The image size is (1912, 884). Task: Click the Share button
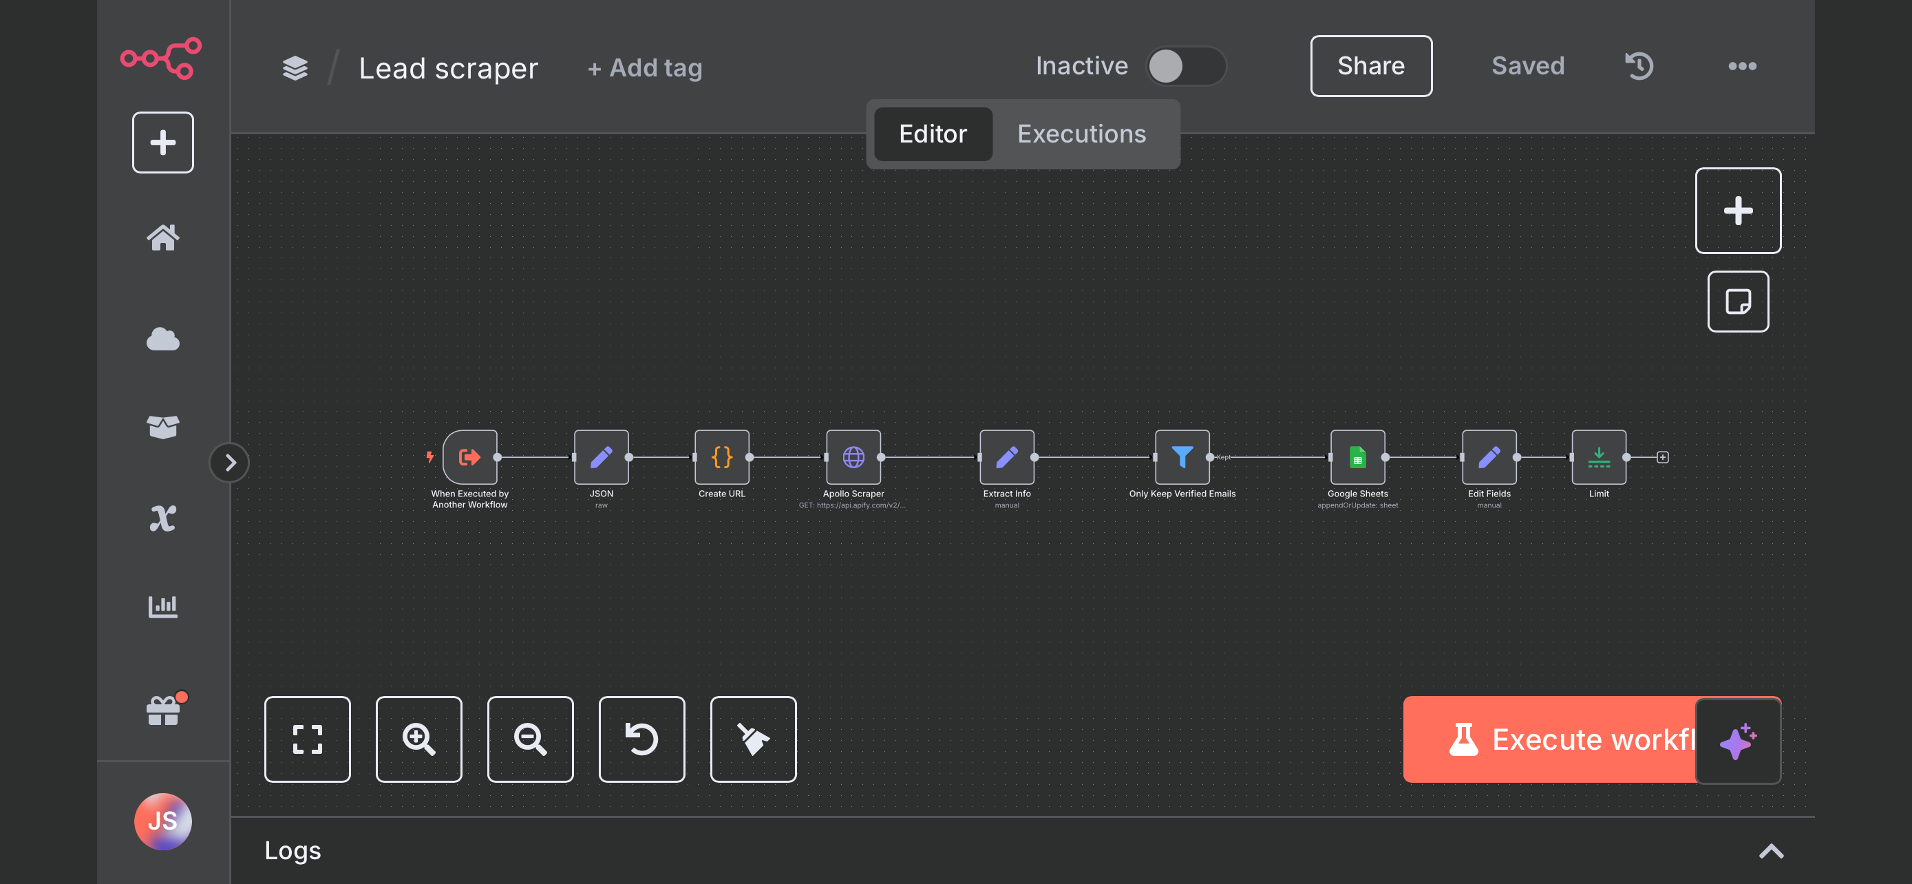click(x=1371, y=66)
